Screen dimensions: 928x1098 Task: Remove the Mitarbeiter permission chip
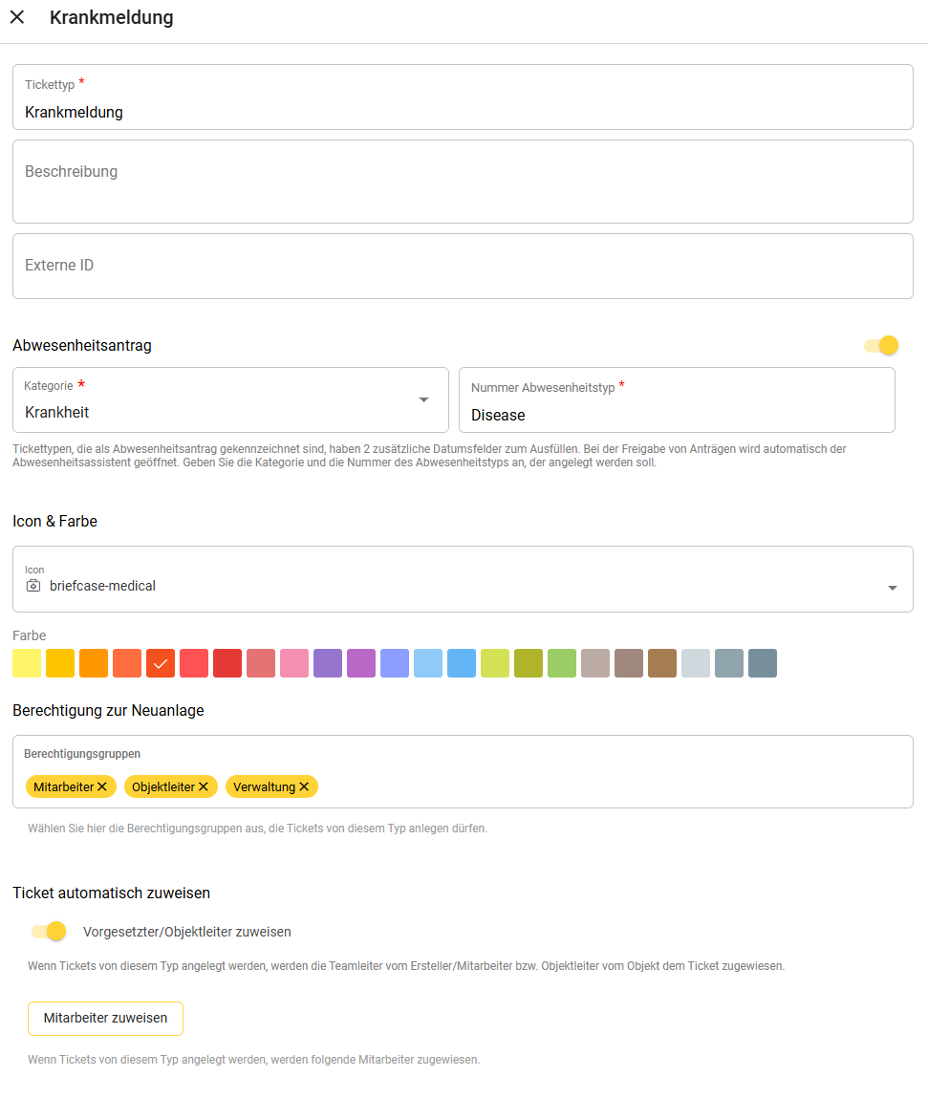tap(102, 786)
